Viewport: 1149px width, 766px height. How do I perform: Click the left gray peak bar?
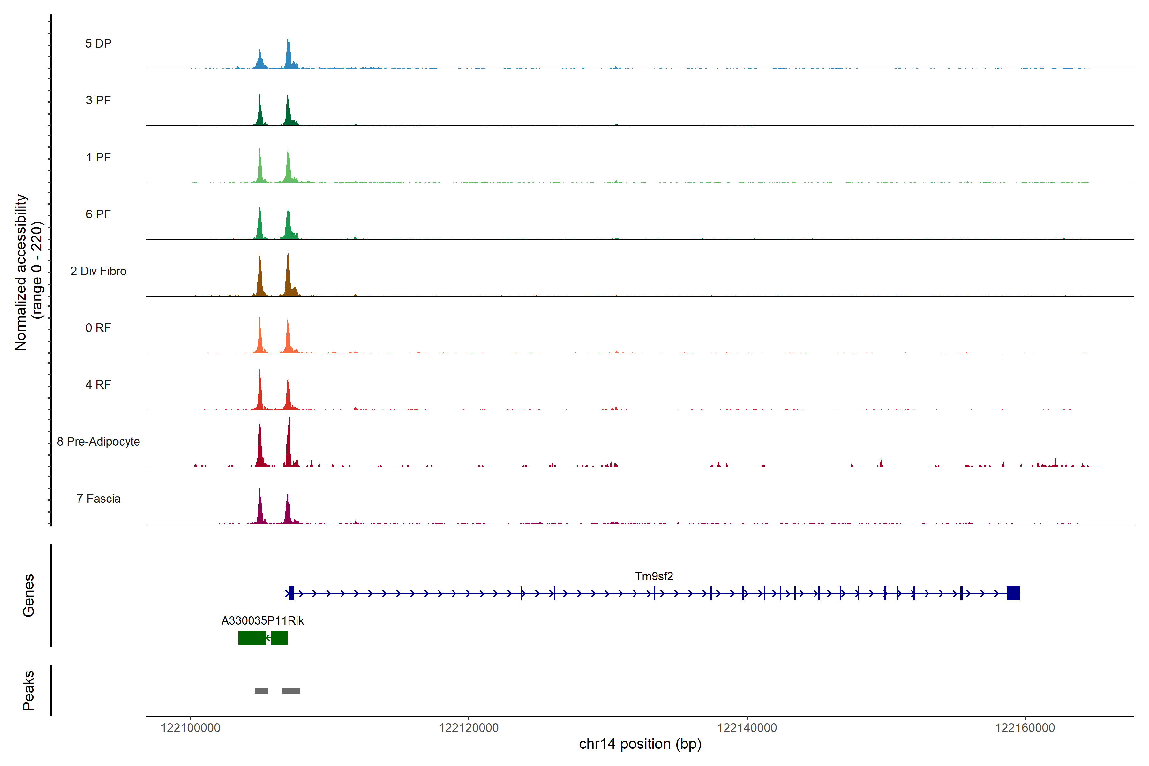pos(261,691)
